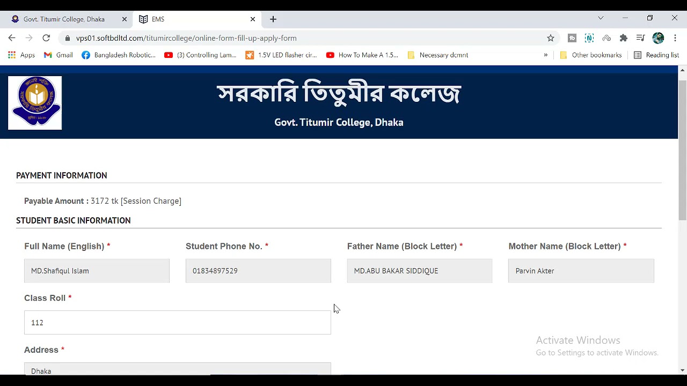Viewport: 687px width, 386px height.
Task: Click the Payable Amount 3172 tk text
Action: tap(103, 201)
